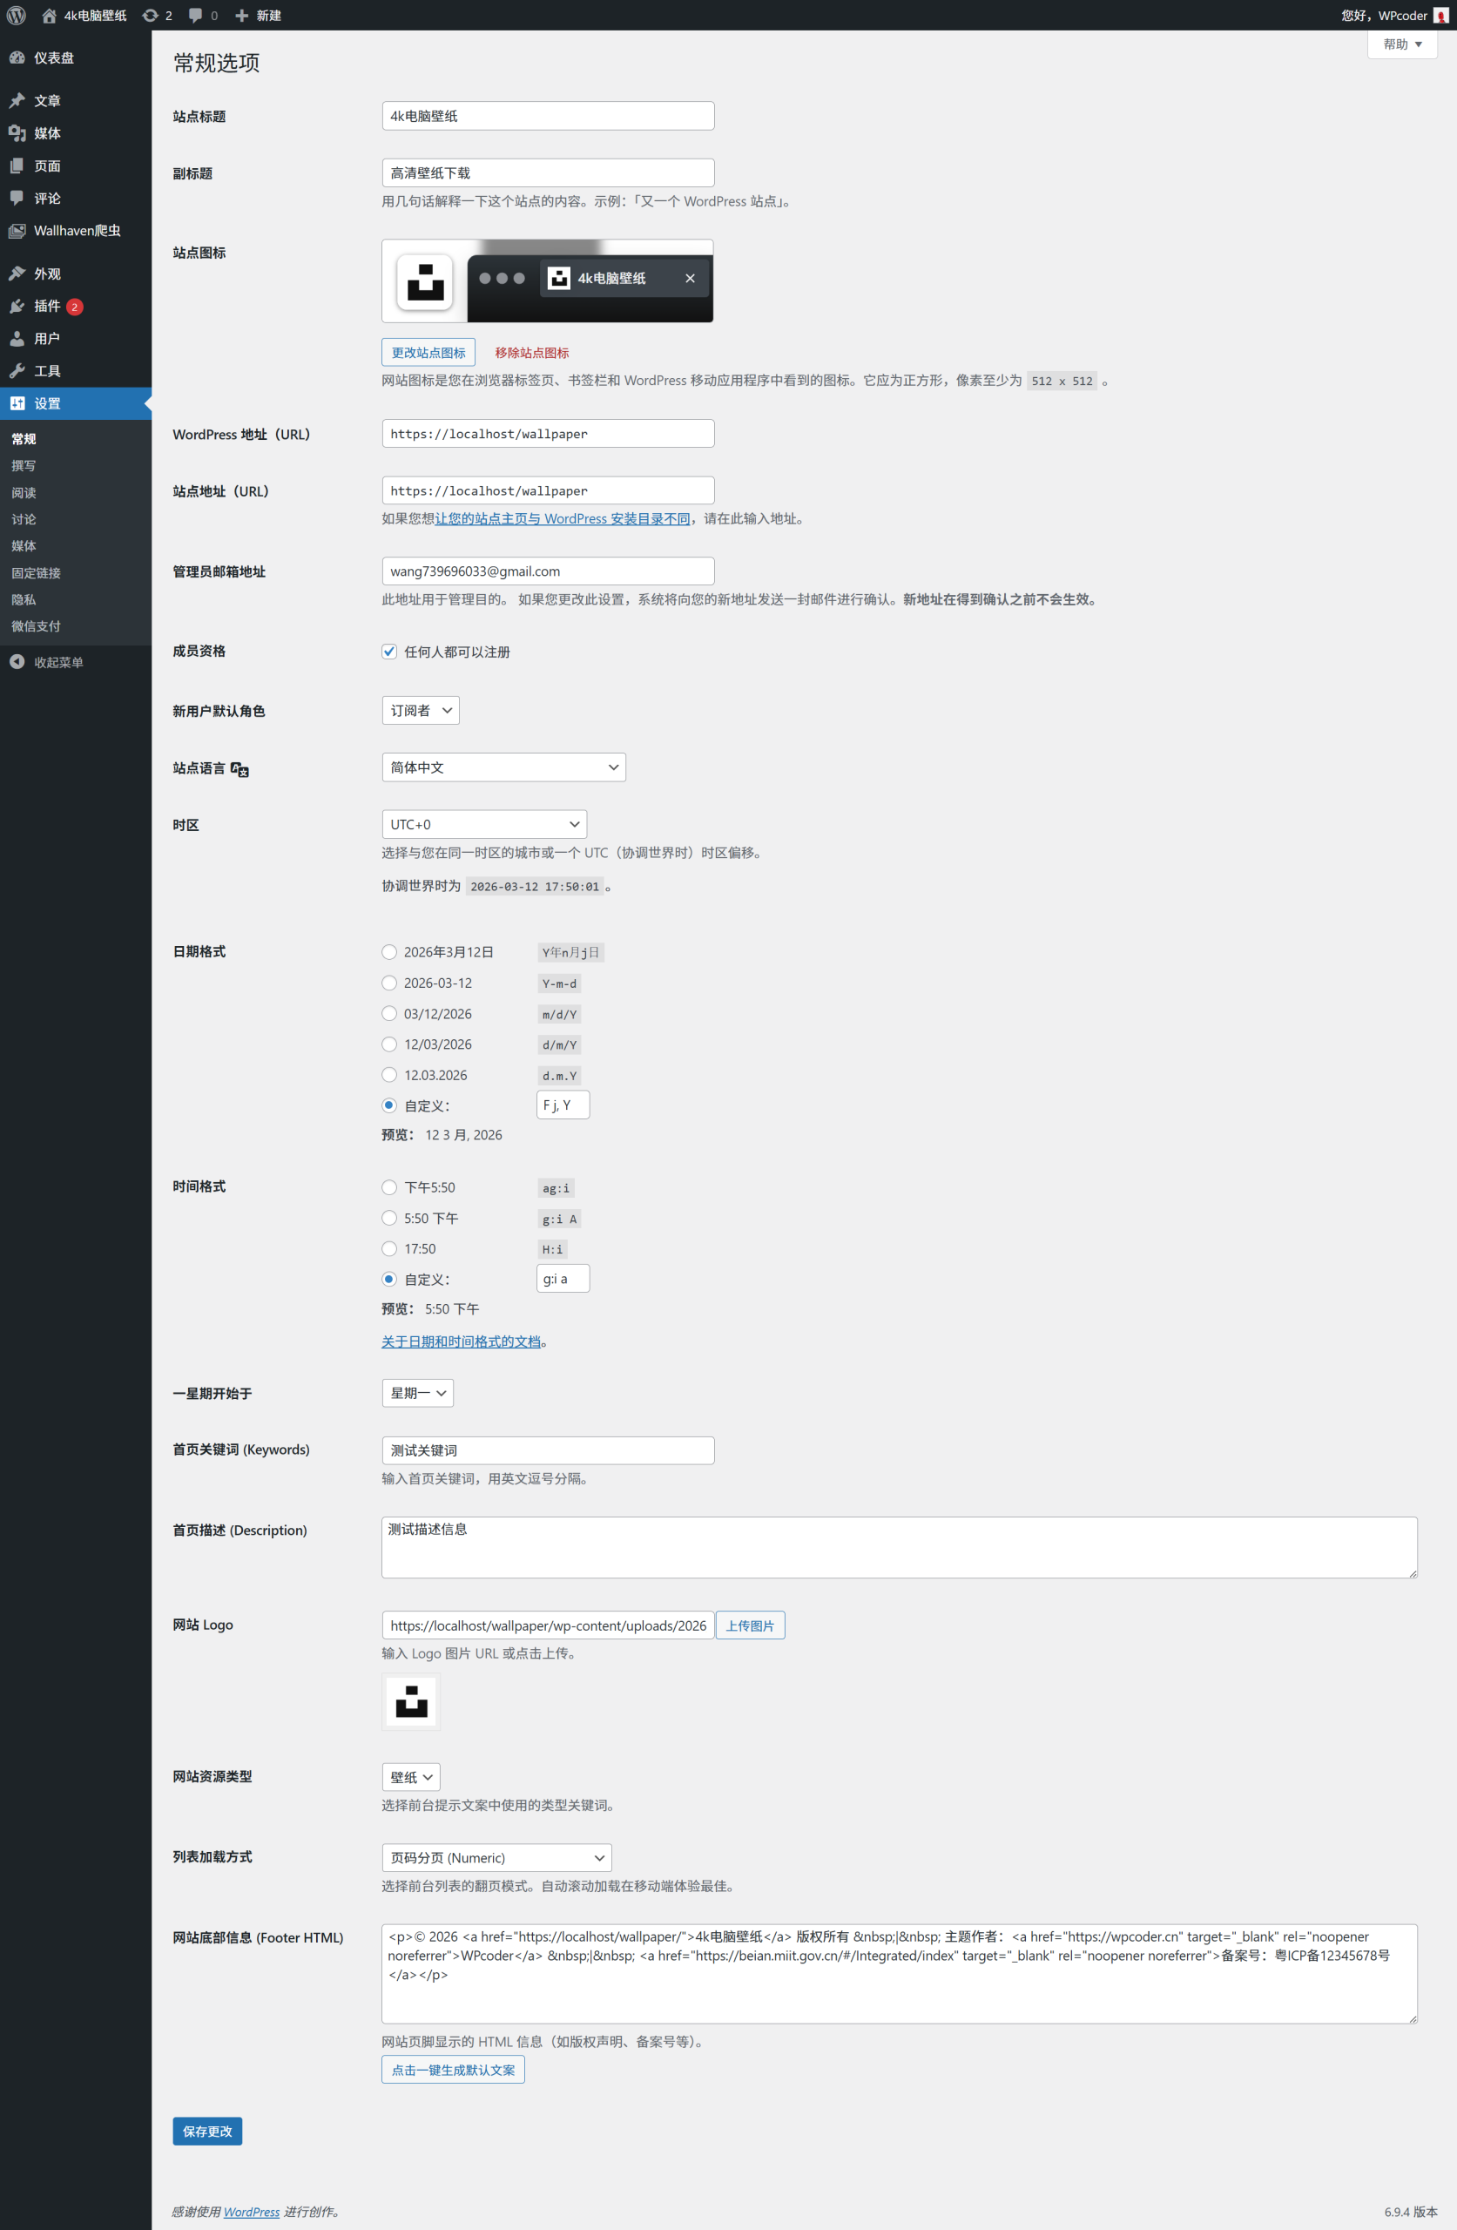Open the Media menu icon in sidebar
The height and width of the screenshot is (2230, 1457).
tap(17, 133)
